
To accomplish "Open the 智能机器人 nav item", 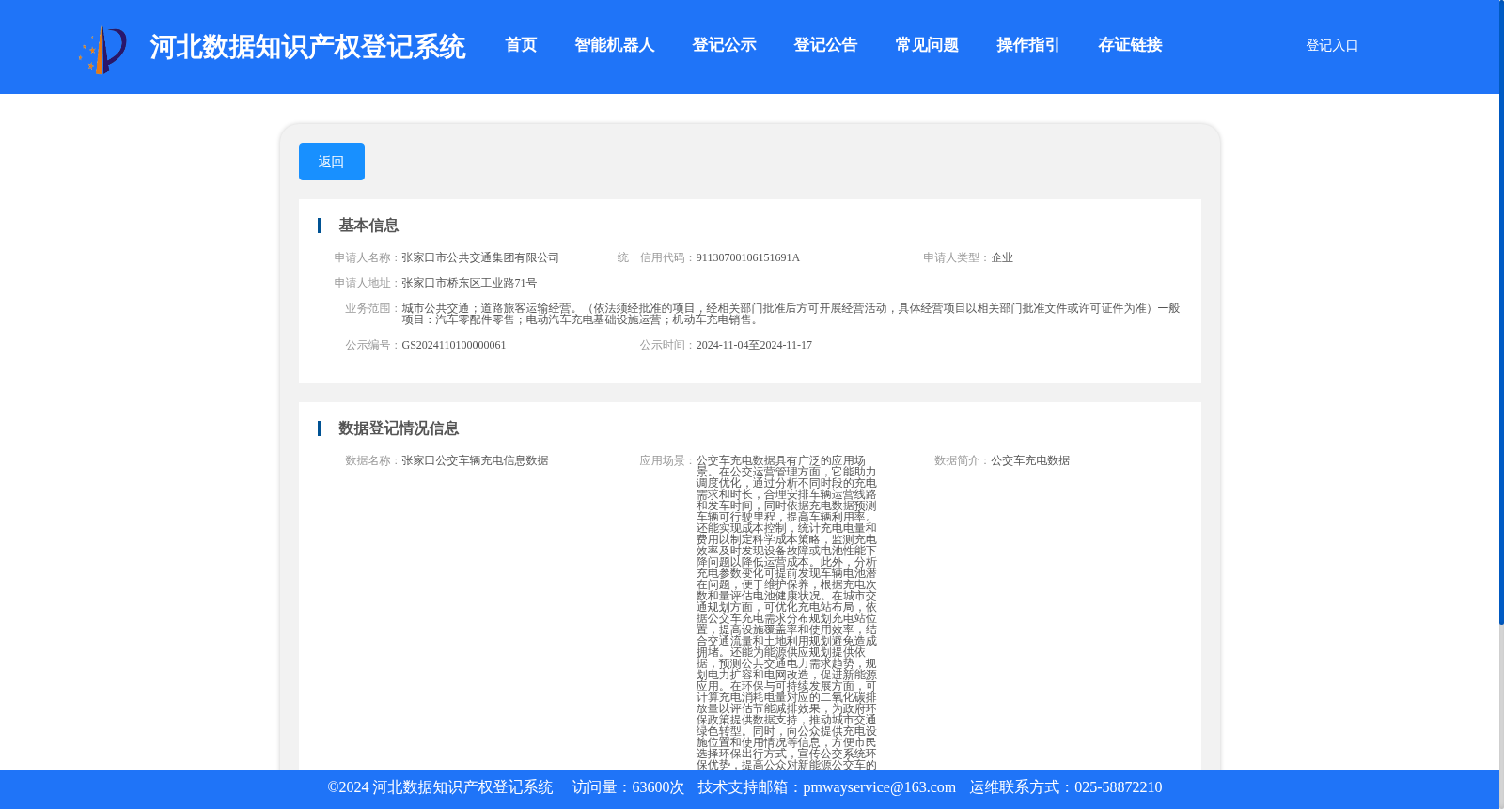I will pyautogui.click(x=615, y=45).
